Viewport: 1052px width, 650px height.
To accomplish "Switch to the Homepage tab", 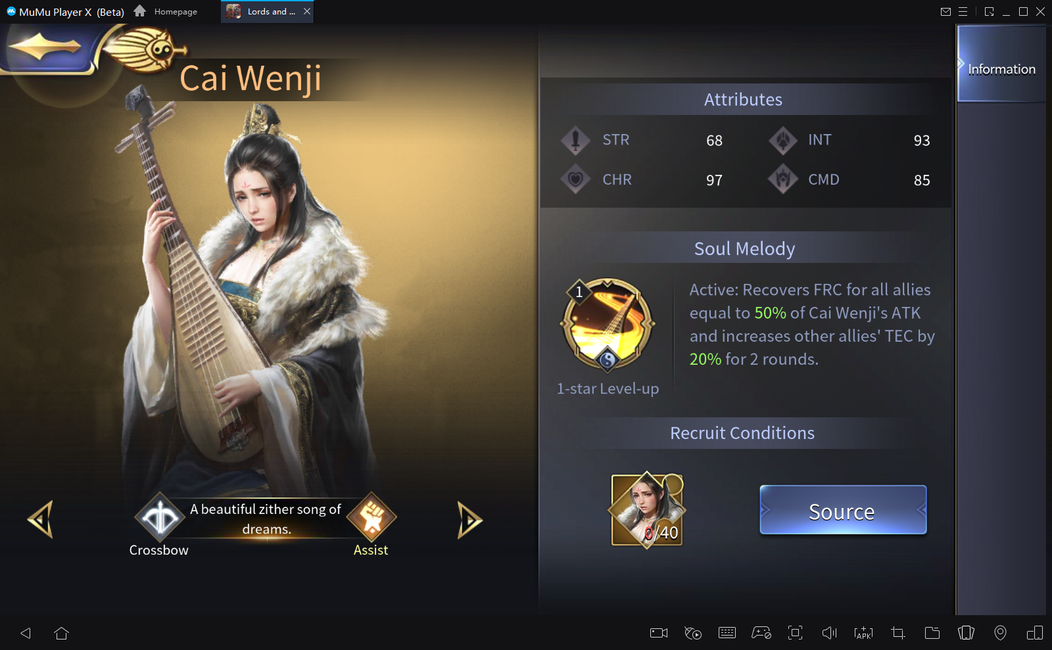I will (x=166, y=11).
